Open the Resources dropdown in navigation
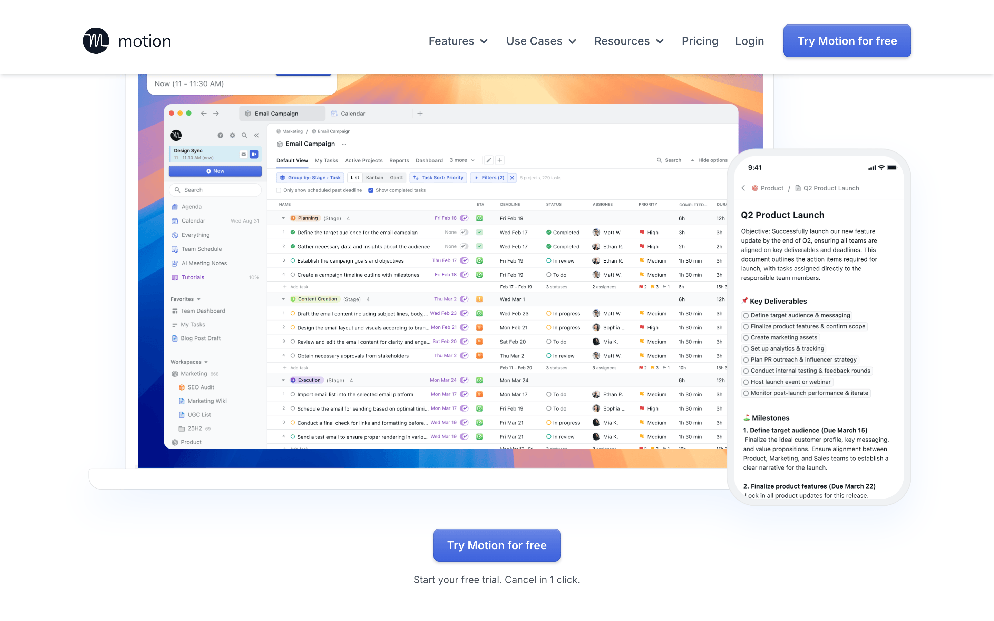 click(629, 41)
